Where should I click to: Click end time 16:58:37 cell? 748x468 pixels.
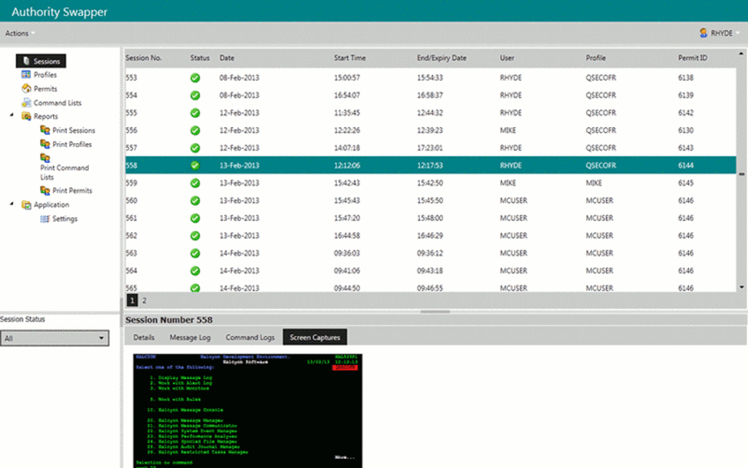[430, 96]
